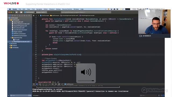This screenshot has height=97, width=172.
Task: Open the related items grid icon
Action: coord(34,16)
